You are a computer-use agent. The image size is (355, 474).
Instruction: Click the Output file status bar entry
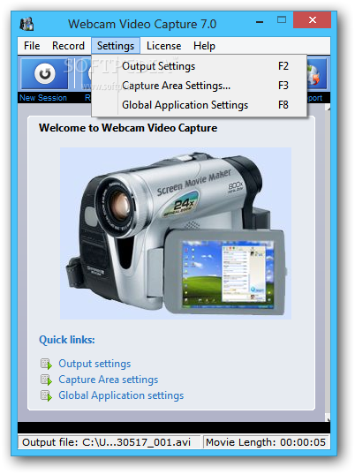[110, 442]
